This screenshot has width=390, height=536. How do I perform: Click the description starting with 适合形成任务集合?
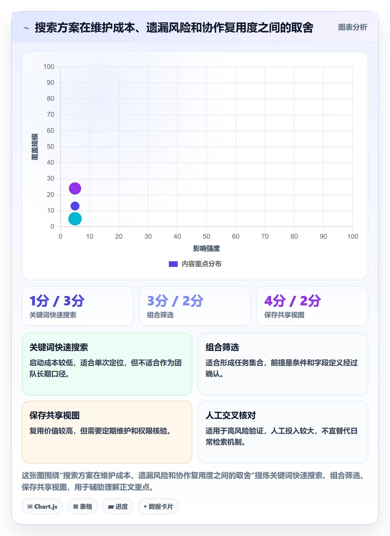(282, 368)
